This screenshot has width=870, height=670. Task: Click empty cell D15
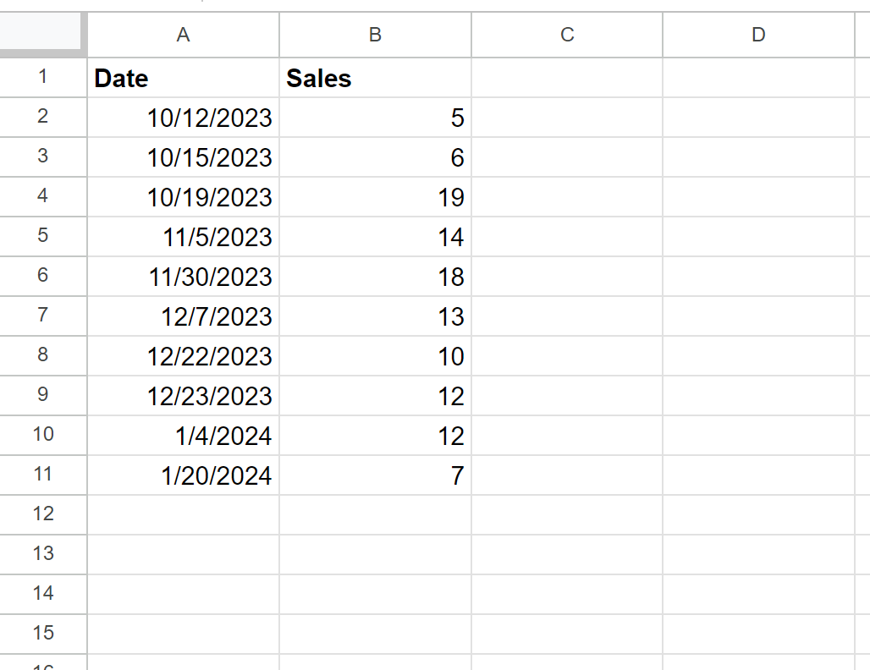pos(758,634)
